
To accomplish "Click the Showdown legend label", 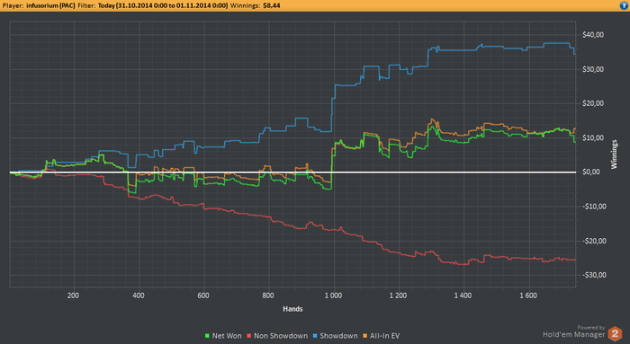I will coord(338,336).
